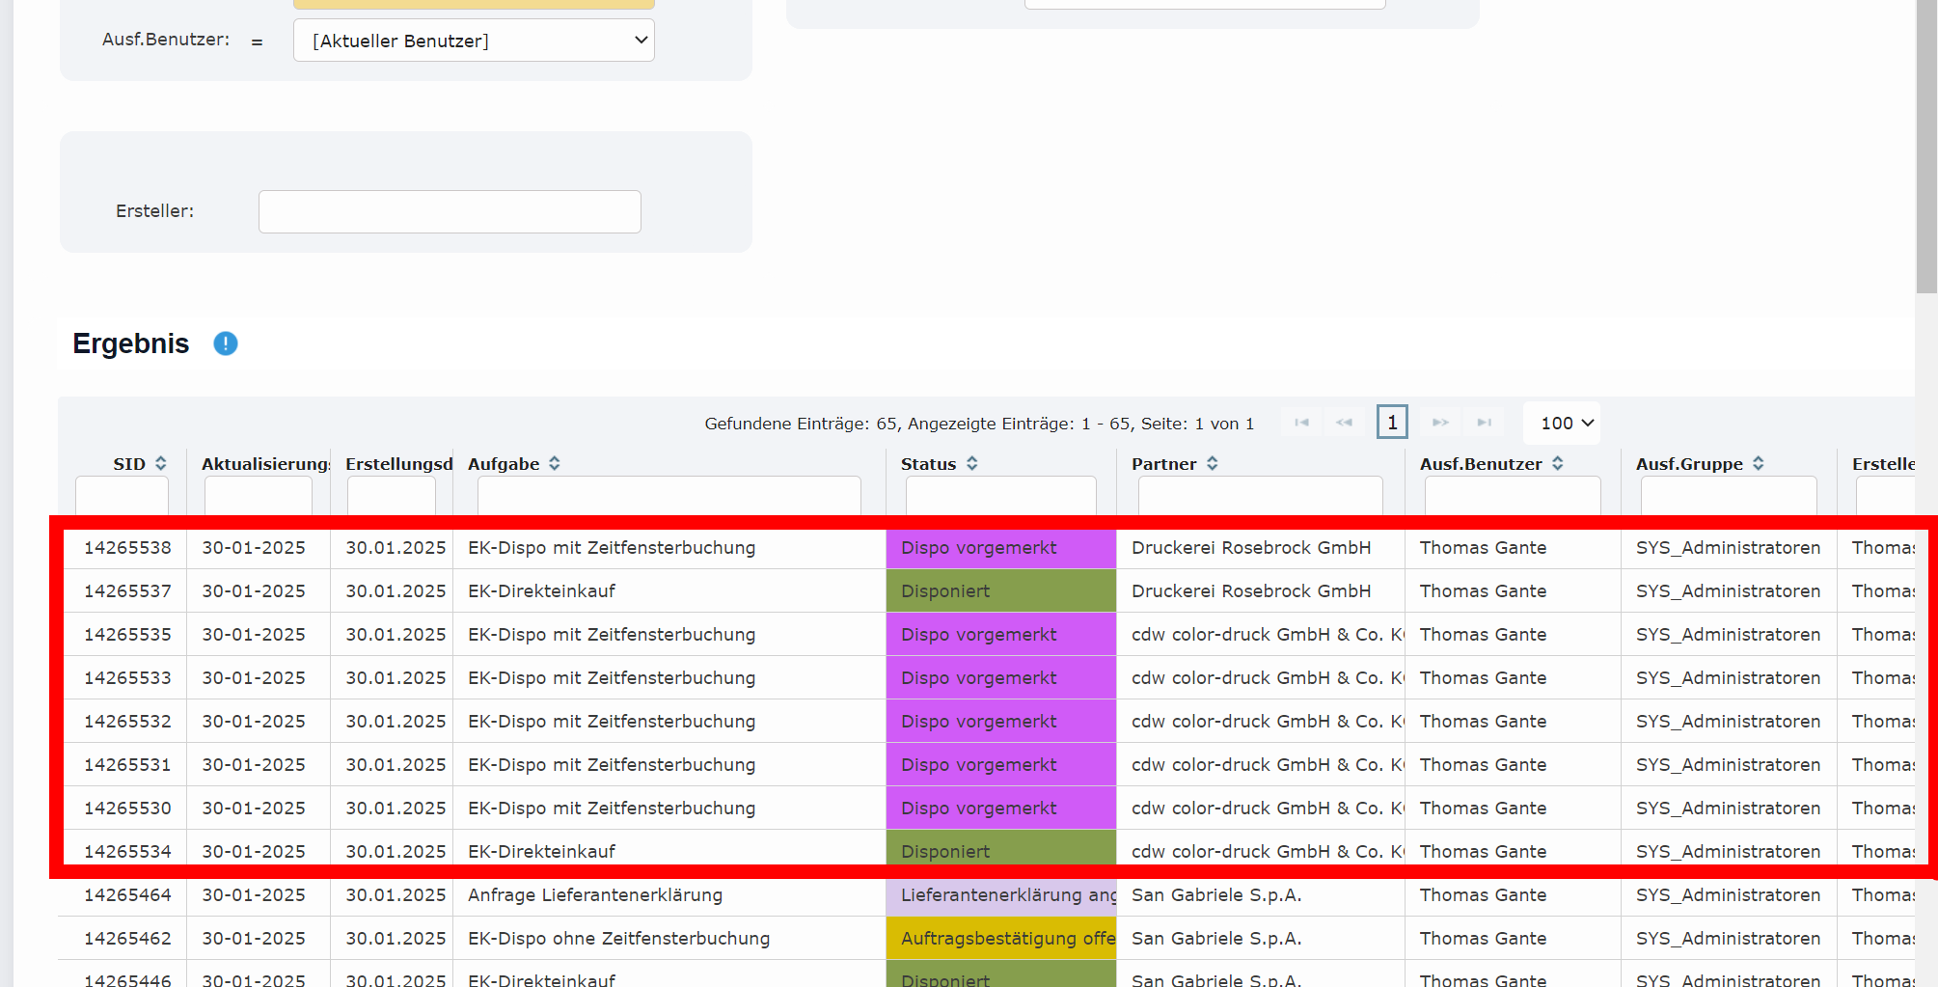Sort by Status column sort icon
The image size is (1938, 987).
pos(972,464)
